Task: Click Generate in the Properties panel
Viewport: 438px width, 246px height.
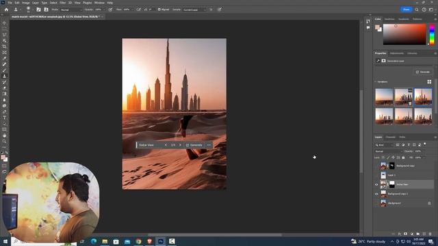Action: point(423,72)
